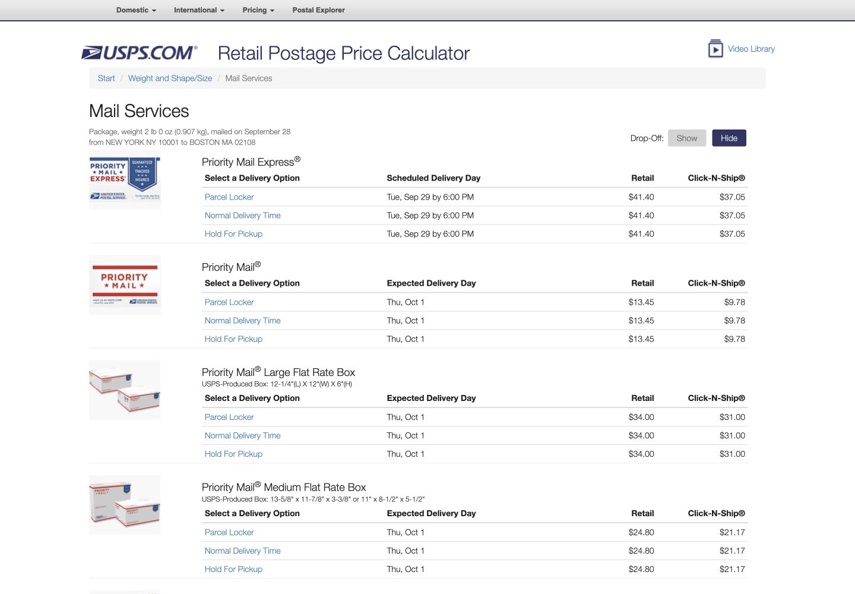The image size is (855, 594).
Task: Open the Video Library link
Action: 751,49
